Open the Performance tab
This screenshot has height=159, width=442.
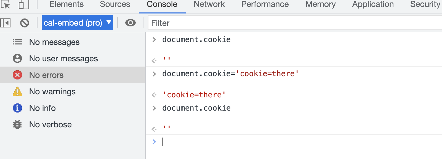tap(265, 4)
